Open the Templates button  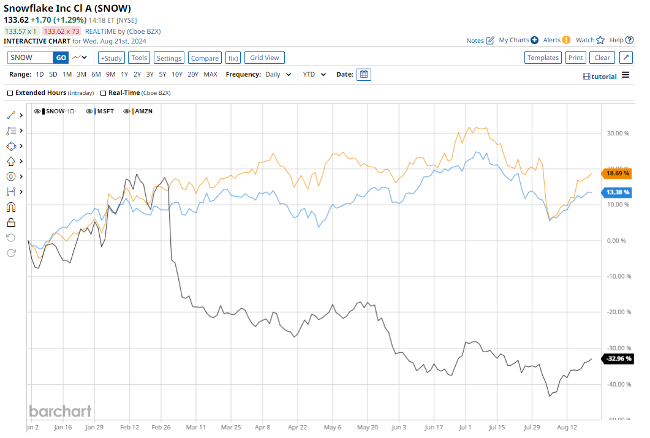tap(543, 58)
